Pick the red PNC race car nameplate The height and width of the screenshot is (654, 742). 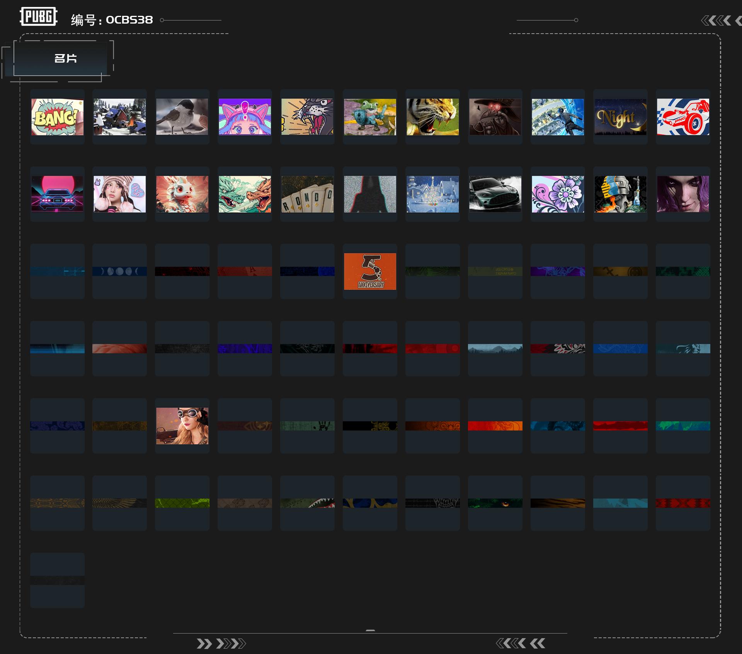coord(683,117)
